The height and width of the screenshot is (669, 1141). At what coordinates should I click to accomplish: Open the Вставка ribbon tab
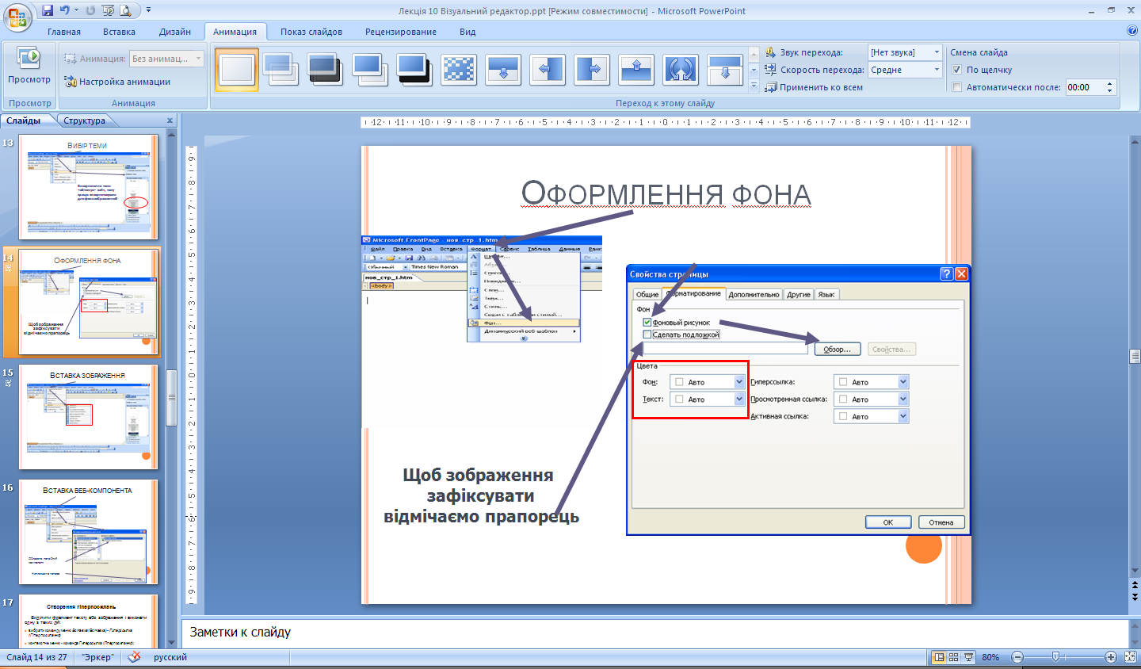(x=119, y=32)
